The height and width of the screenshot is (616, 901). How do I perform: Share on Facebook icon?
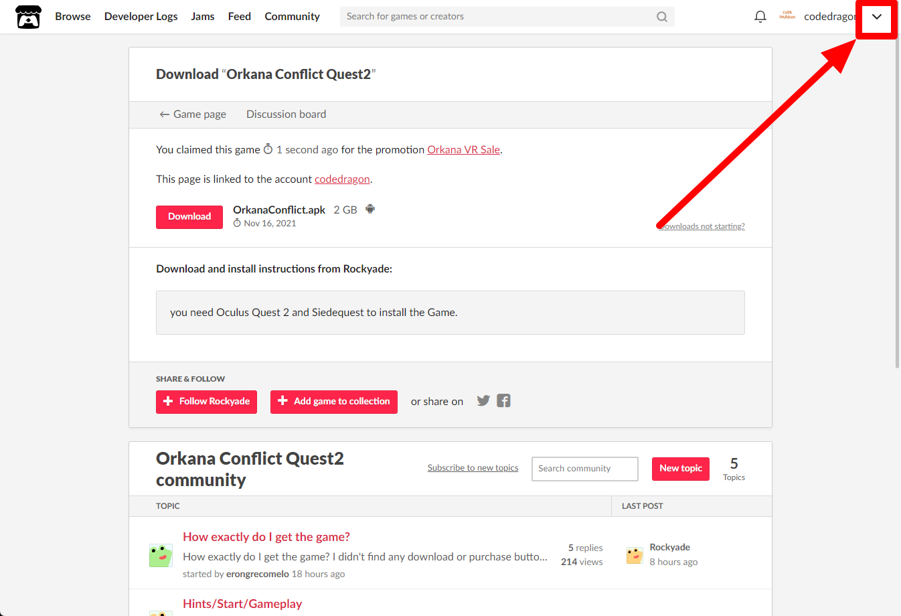pyautogui.click(x=503, y=400)
